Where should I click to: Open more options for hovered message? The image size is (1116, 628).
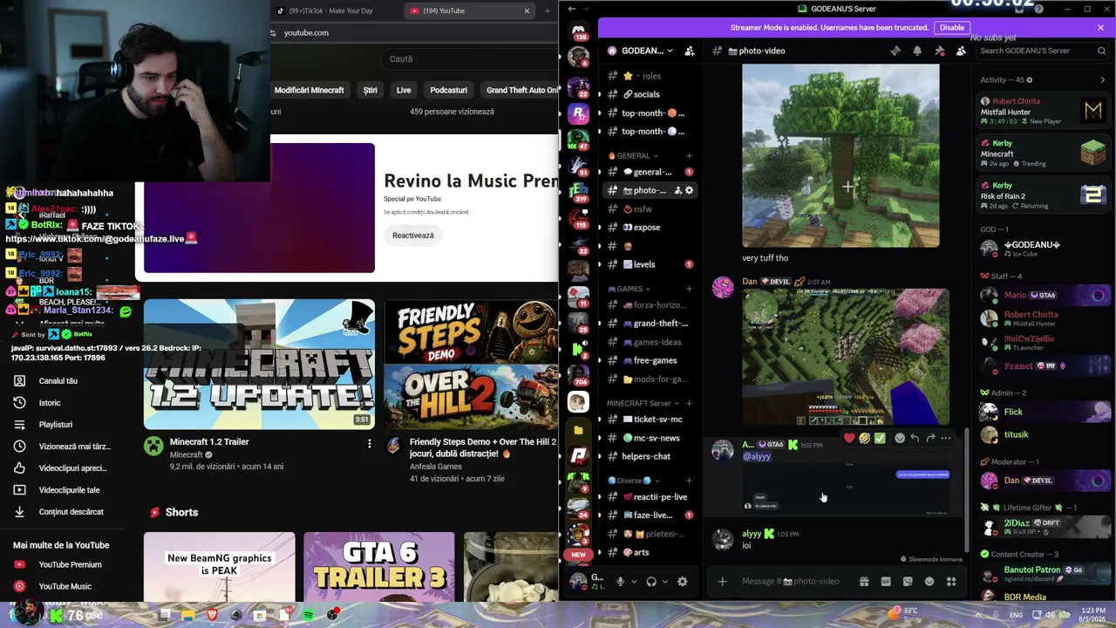coord(946,438)
